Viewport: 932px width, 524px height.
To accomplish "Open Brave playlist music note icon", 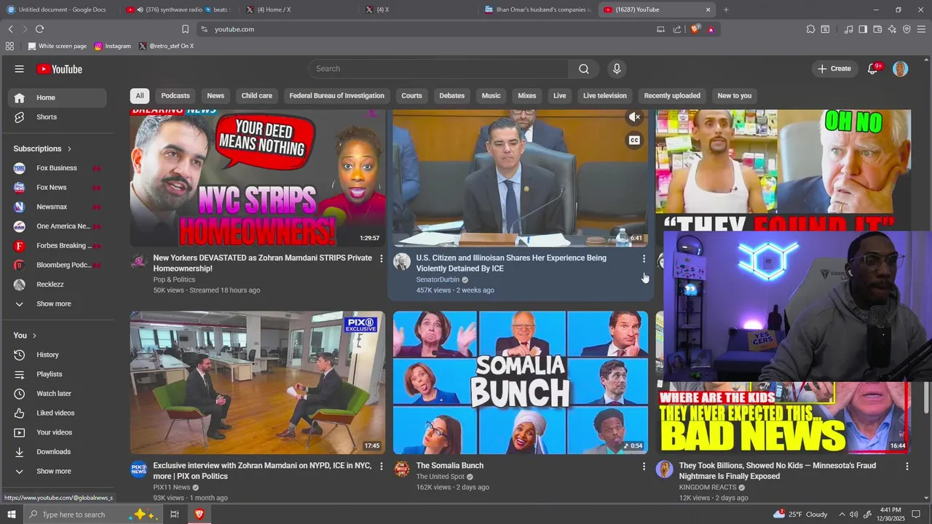I will (848, 29).
